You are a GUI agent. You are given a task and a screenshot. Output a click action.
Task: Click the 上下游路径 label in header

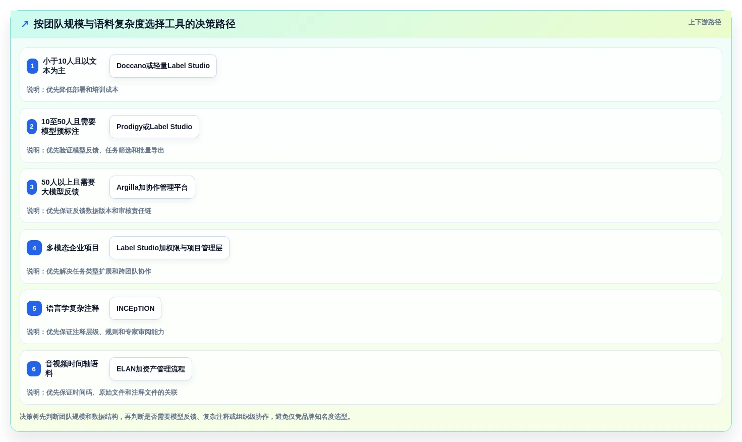pyautogui.click(x=705, y=22)
